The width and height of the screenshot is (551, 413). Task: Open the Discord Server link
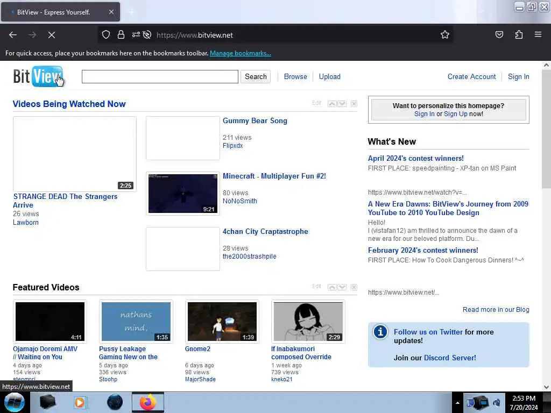[x=450, y=358]
